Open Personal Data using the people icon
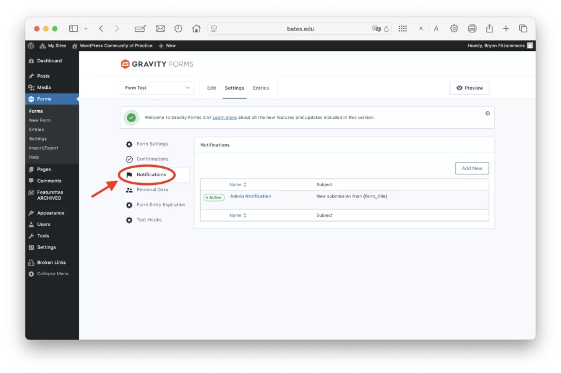Image resolution: width=561 pixels, height=373 pixels. click(129, 189)
